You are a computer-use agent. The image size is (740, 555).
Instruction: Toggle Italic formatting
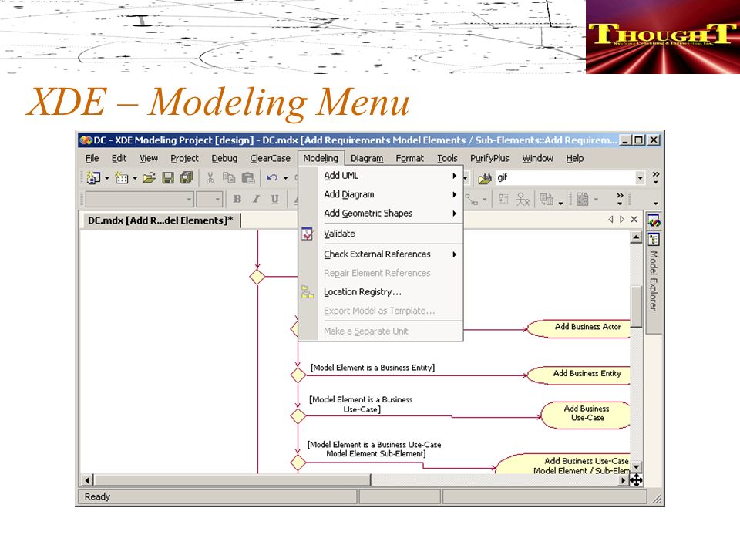[256, 199]
